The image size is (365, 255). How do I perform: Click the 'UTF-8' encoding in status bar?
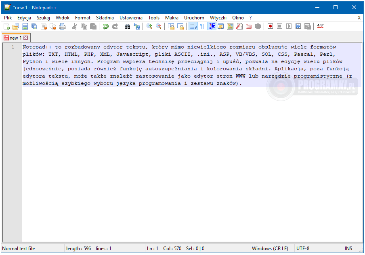click(303, 249)
